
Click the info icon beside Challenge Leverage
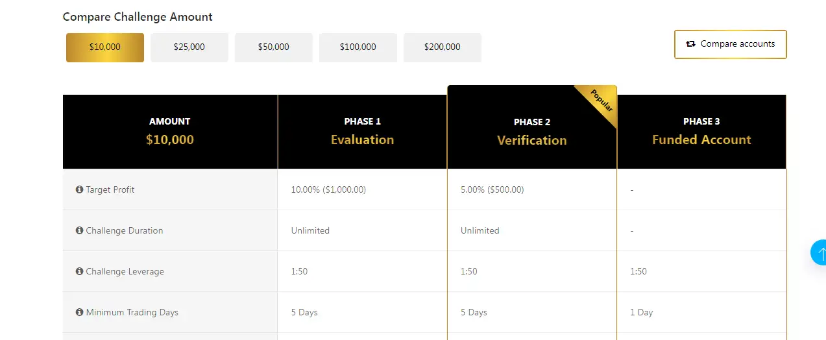pos(80,271)
